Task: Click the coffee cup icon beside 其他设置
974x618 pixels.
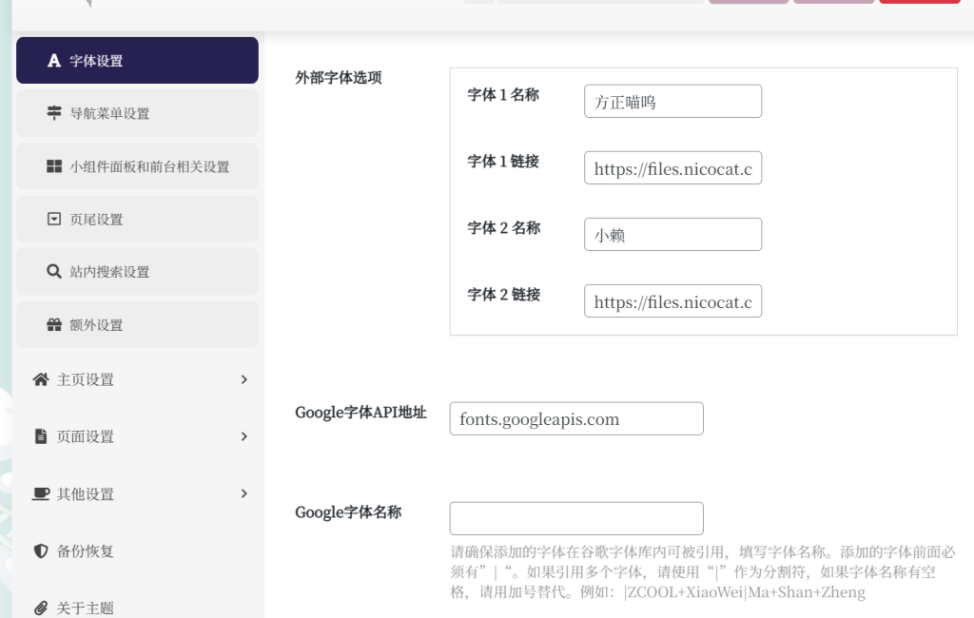Action: click(41, 493)
